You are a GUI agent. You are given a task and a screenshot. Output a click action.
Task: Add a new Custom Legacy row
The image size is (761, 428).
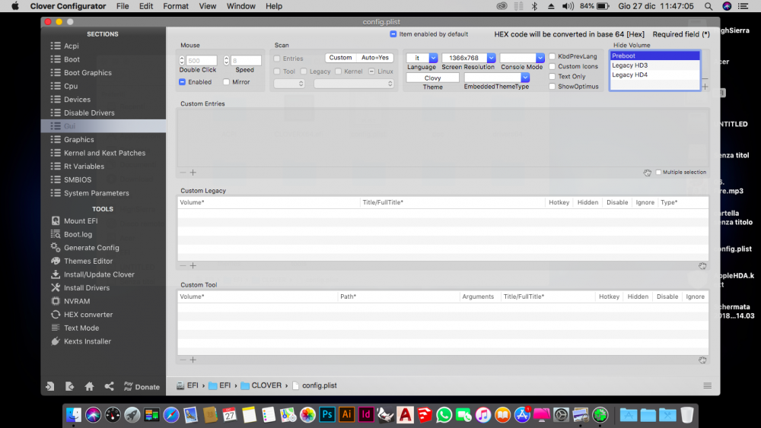coord(193,265)
